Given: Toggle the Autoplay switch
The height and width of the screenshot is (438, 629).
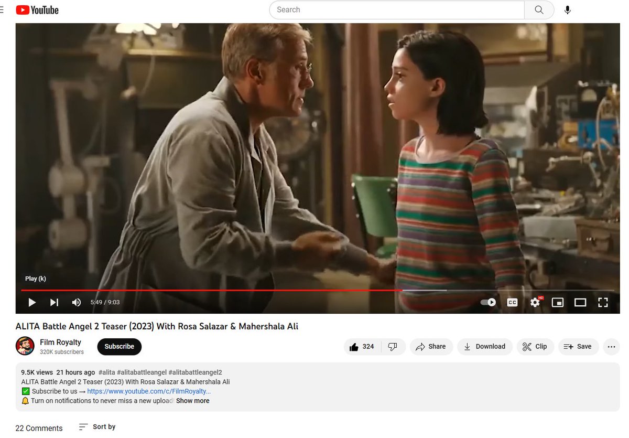Looking at the screenshot, I should tap(488, 302).
